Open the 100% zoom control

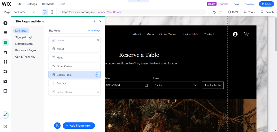point(233,12)
